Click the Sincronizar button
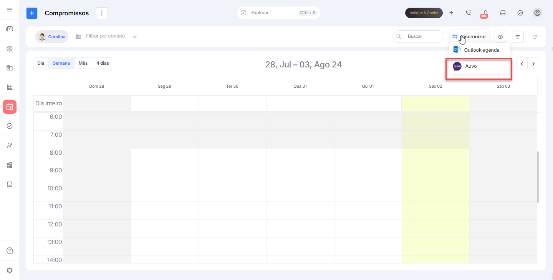Screen dimensions: 553x280 click(x=469, y=37)
